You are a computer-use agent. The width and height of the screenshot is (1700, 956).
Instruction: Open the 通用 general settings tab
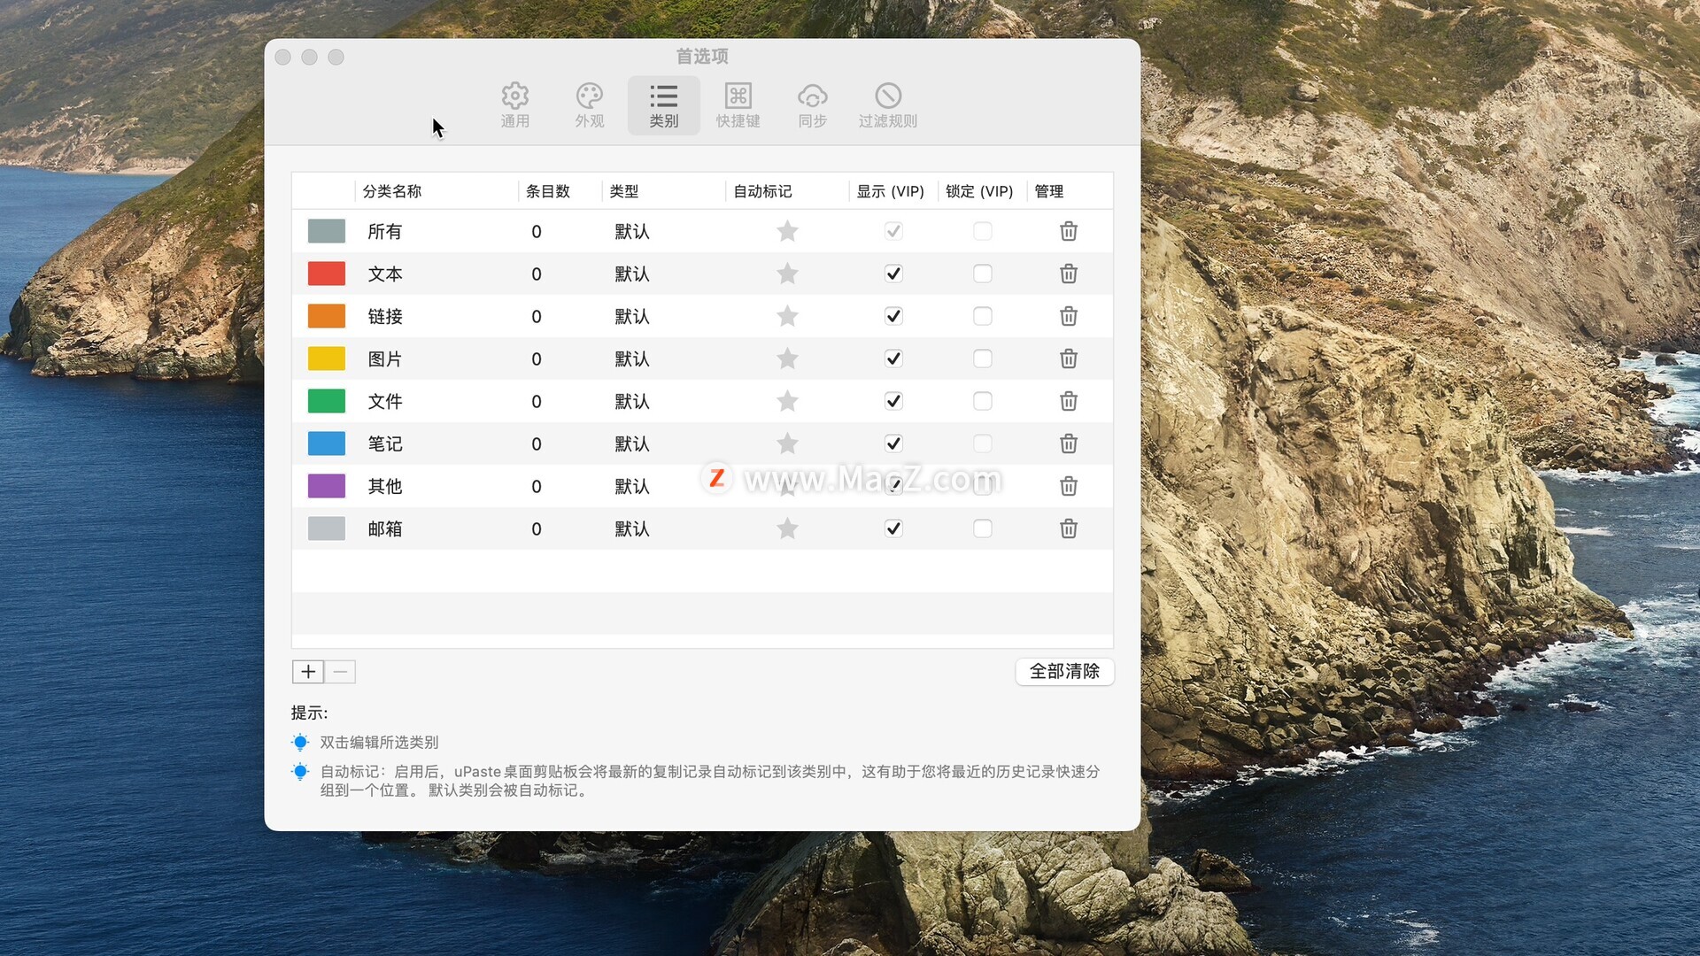pyautogui.click(x=514, y=105)
